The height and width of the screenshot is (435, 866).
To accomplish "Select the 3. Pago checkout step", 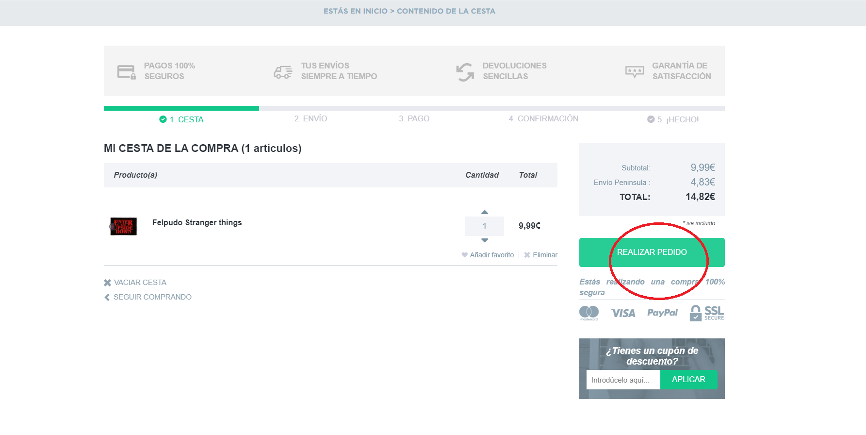I will coord(414,118).
